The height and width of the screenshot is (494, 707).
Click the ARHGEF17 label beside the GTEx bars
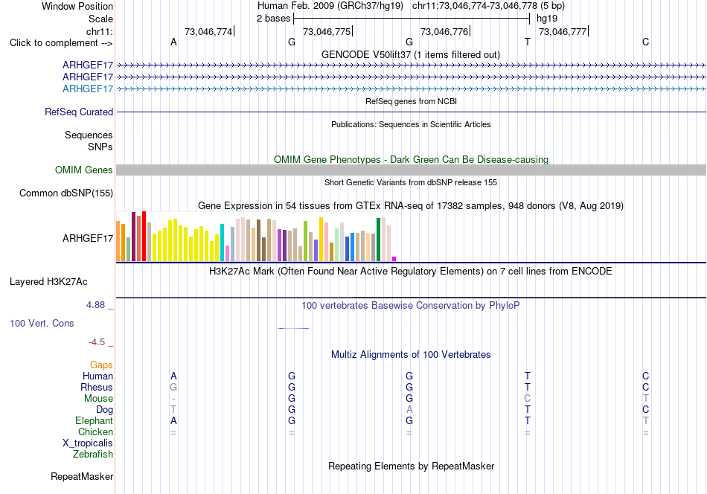tap(88, 238)
